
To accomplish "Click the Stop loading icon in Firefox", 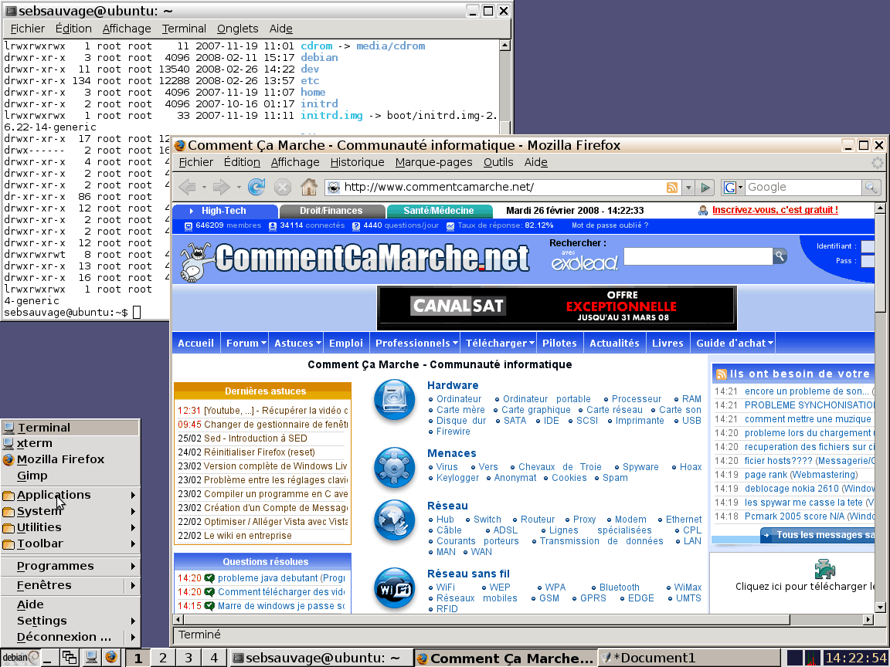I will click(282, 187).
